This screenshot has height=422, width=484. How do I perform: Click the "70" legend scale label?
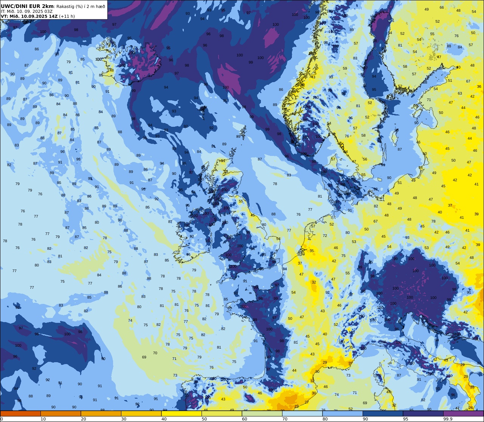tap(285, 419)
